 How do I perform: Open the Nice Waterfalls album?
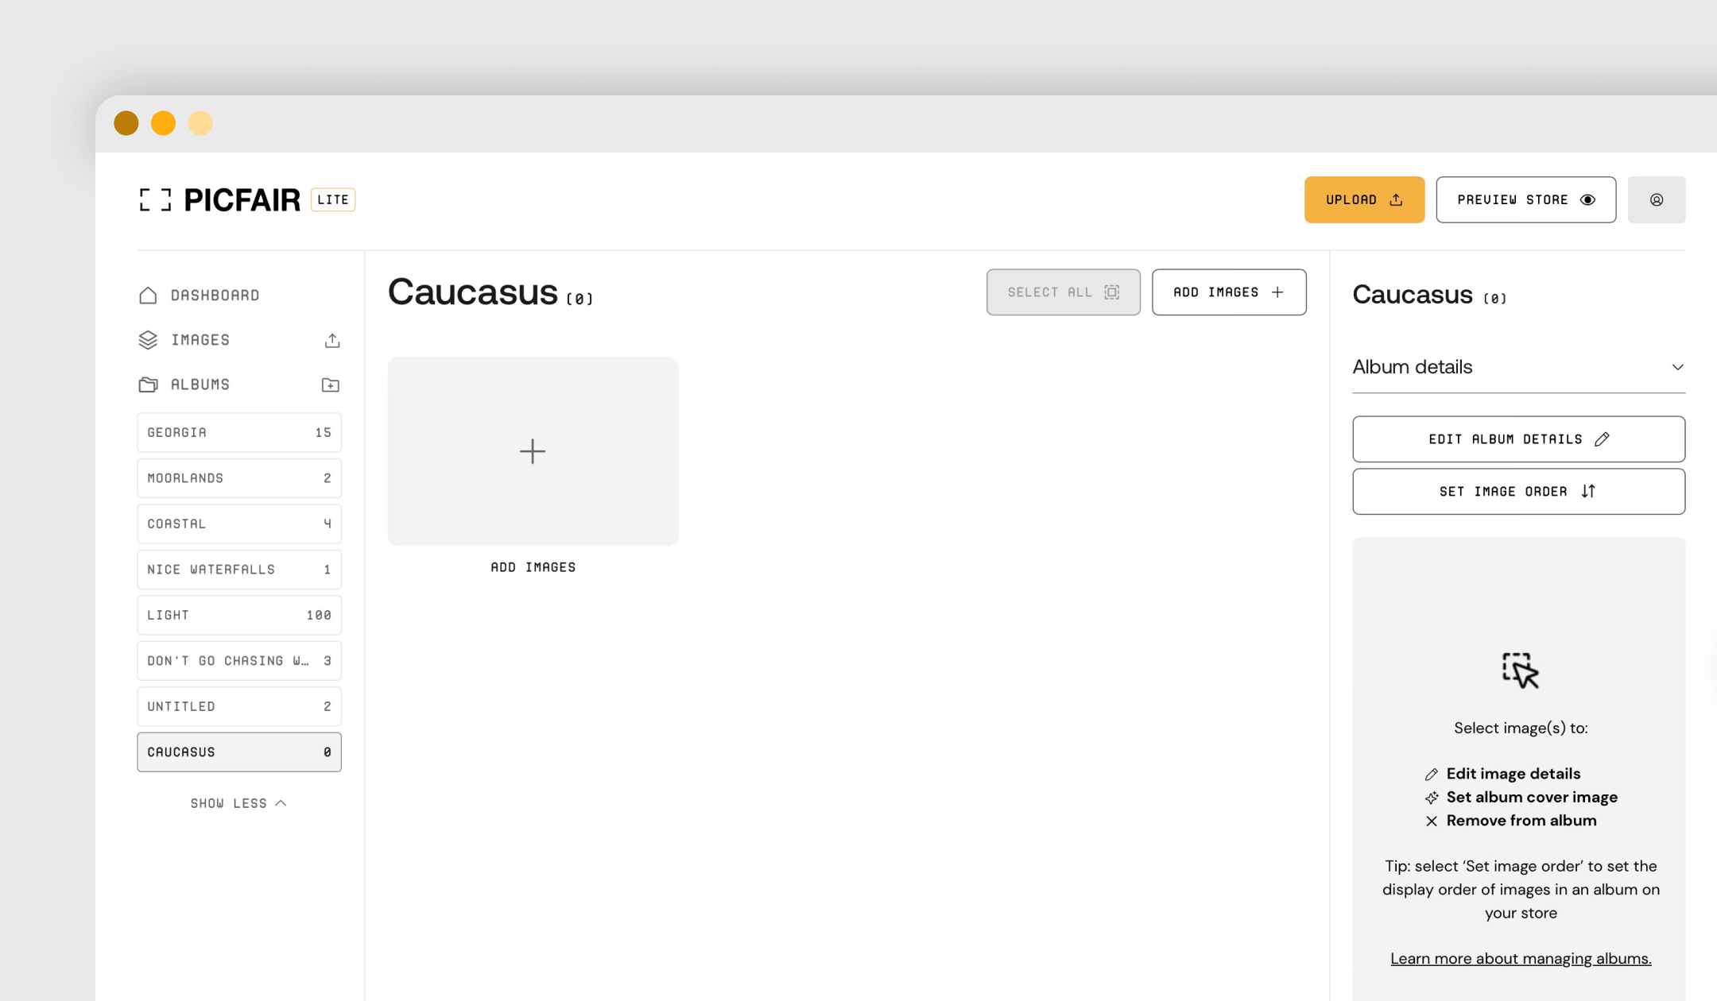coord(238,570)
